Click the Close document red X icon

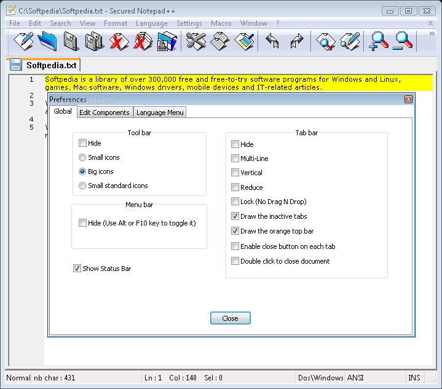[x=119, y=41]
